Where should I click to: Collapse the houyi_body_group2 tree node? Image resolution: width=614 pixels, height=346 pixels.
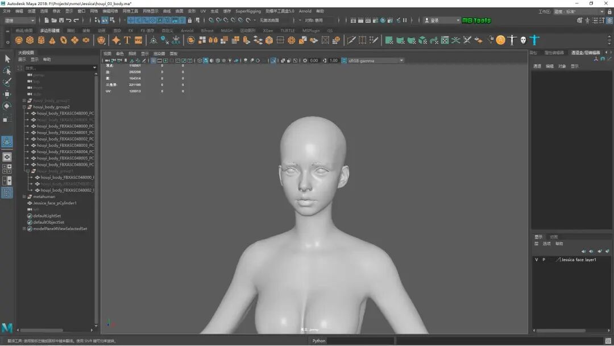click(x=24, y=107)
